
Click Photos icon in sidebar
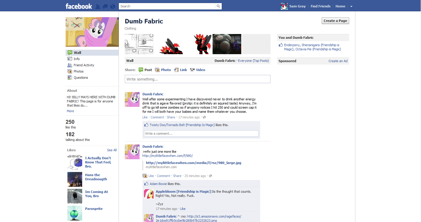click(x=70, y=71)
